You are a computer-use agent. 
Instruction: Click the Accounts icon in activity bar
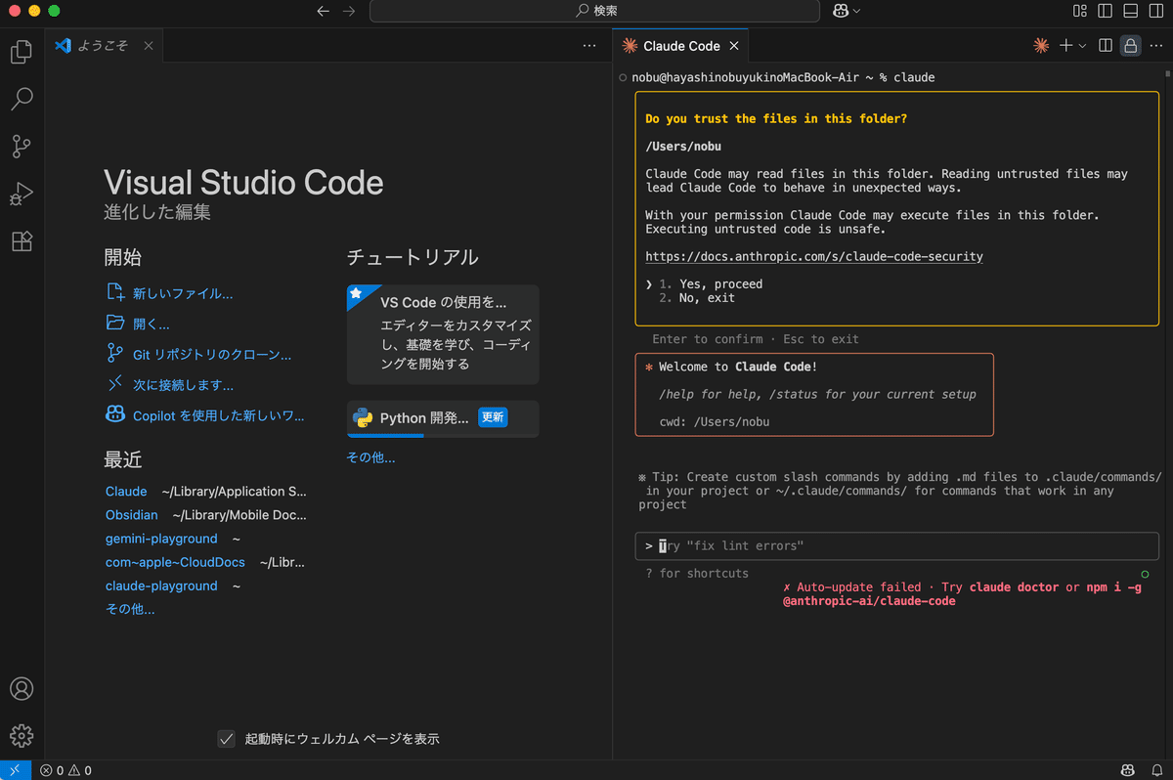click(x=22, y=688)
